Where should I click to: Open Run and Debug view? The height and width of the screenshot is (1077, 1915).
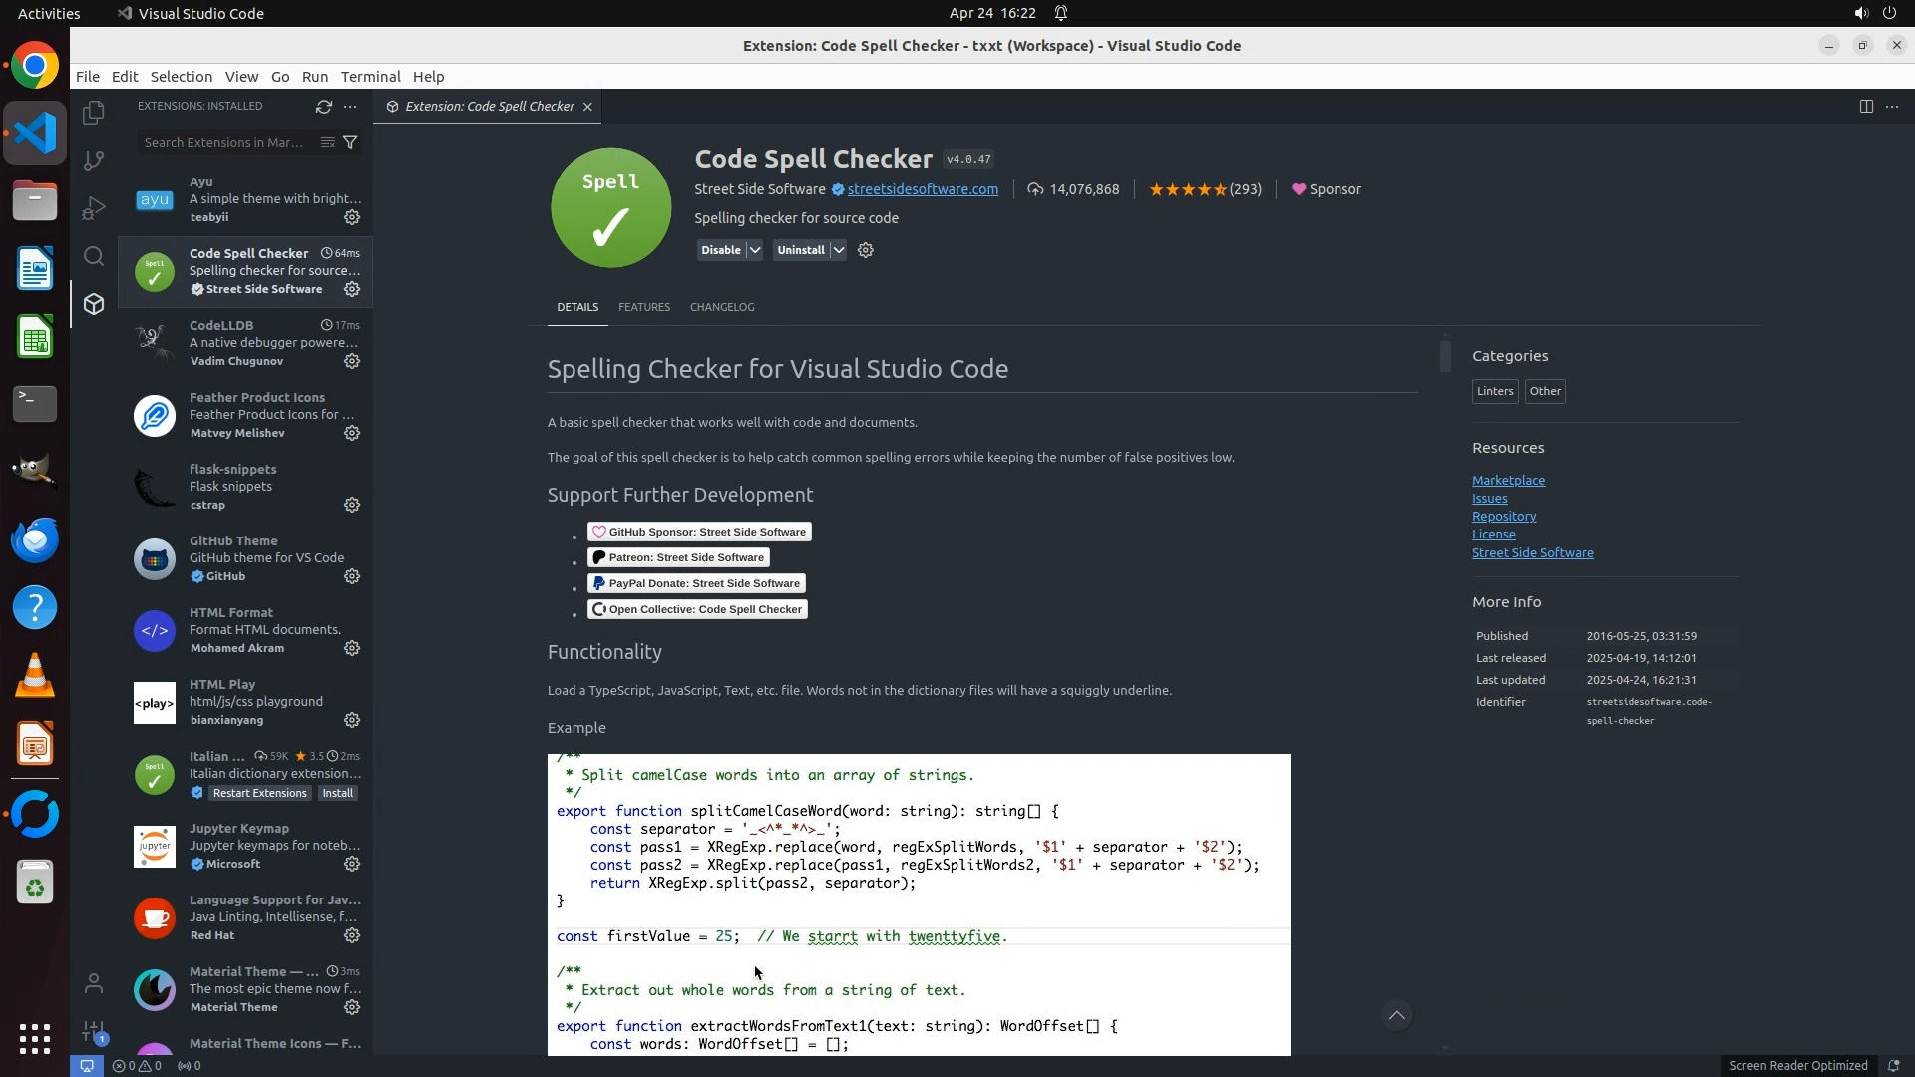94,208
